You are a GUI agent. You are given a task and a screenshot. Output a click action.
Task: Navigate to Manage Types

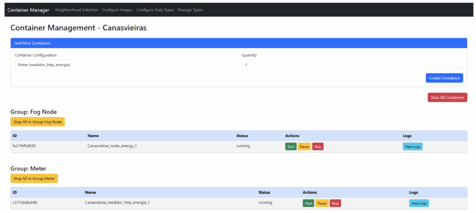(x=190, y=10)
